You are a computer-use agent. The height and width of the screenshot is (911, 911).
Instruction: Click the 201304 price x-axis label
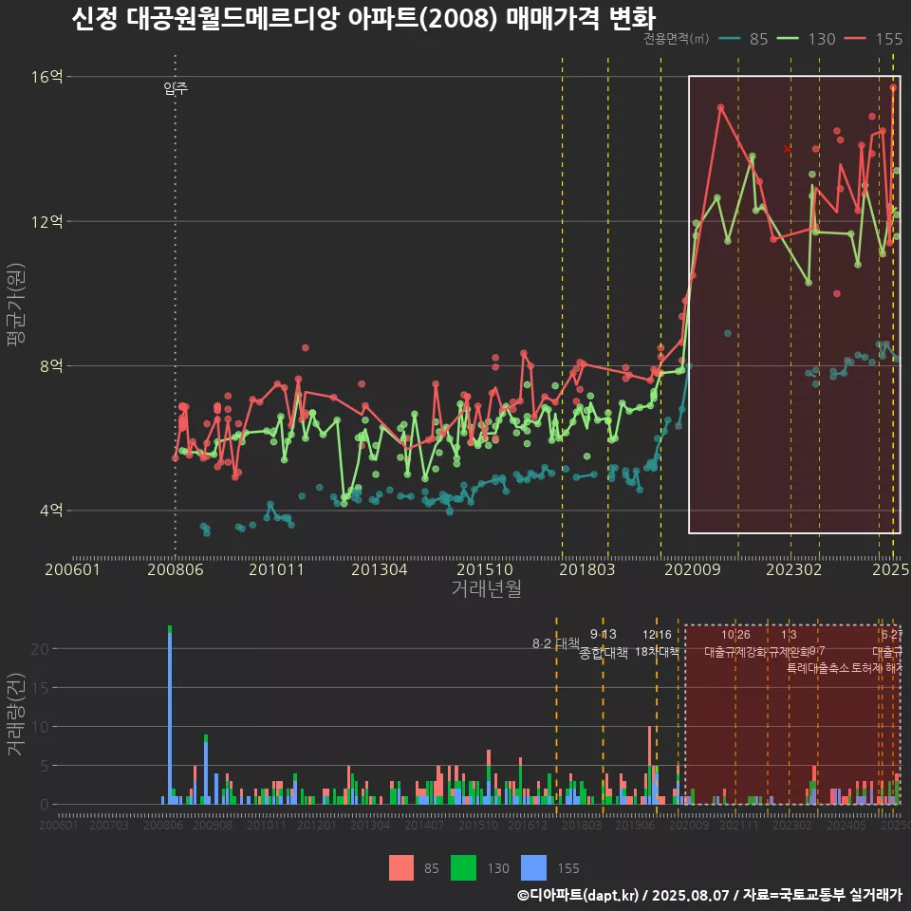[x=380, y=569]
